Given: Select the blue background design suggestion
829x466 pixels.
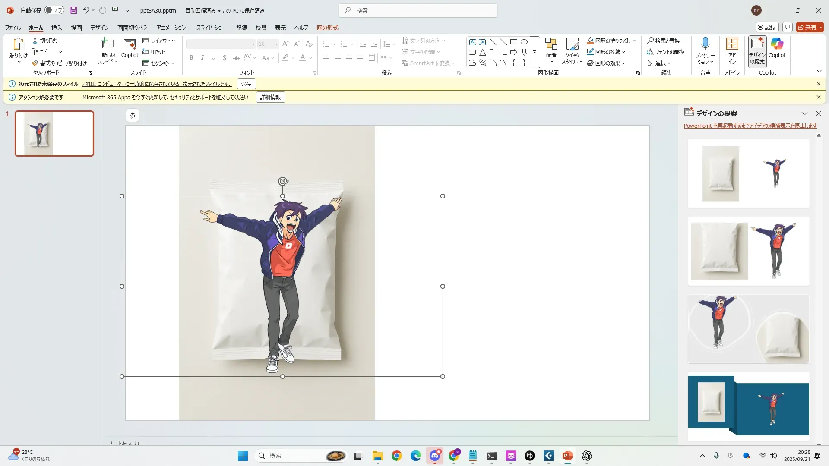Looking at the screenshot, I should coord(748,406).
